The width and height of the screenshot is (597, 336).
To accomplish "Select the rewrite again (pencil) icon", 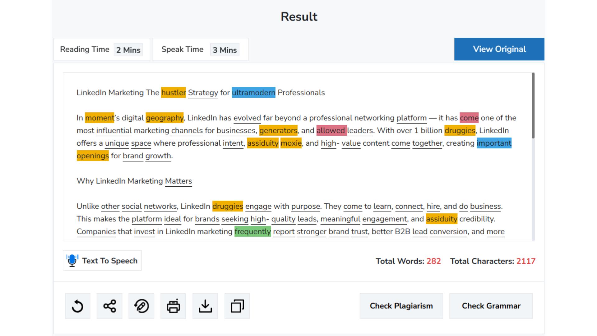I will tap(141, 306).
